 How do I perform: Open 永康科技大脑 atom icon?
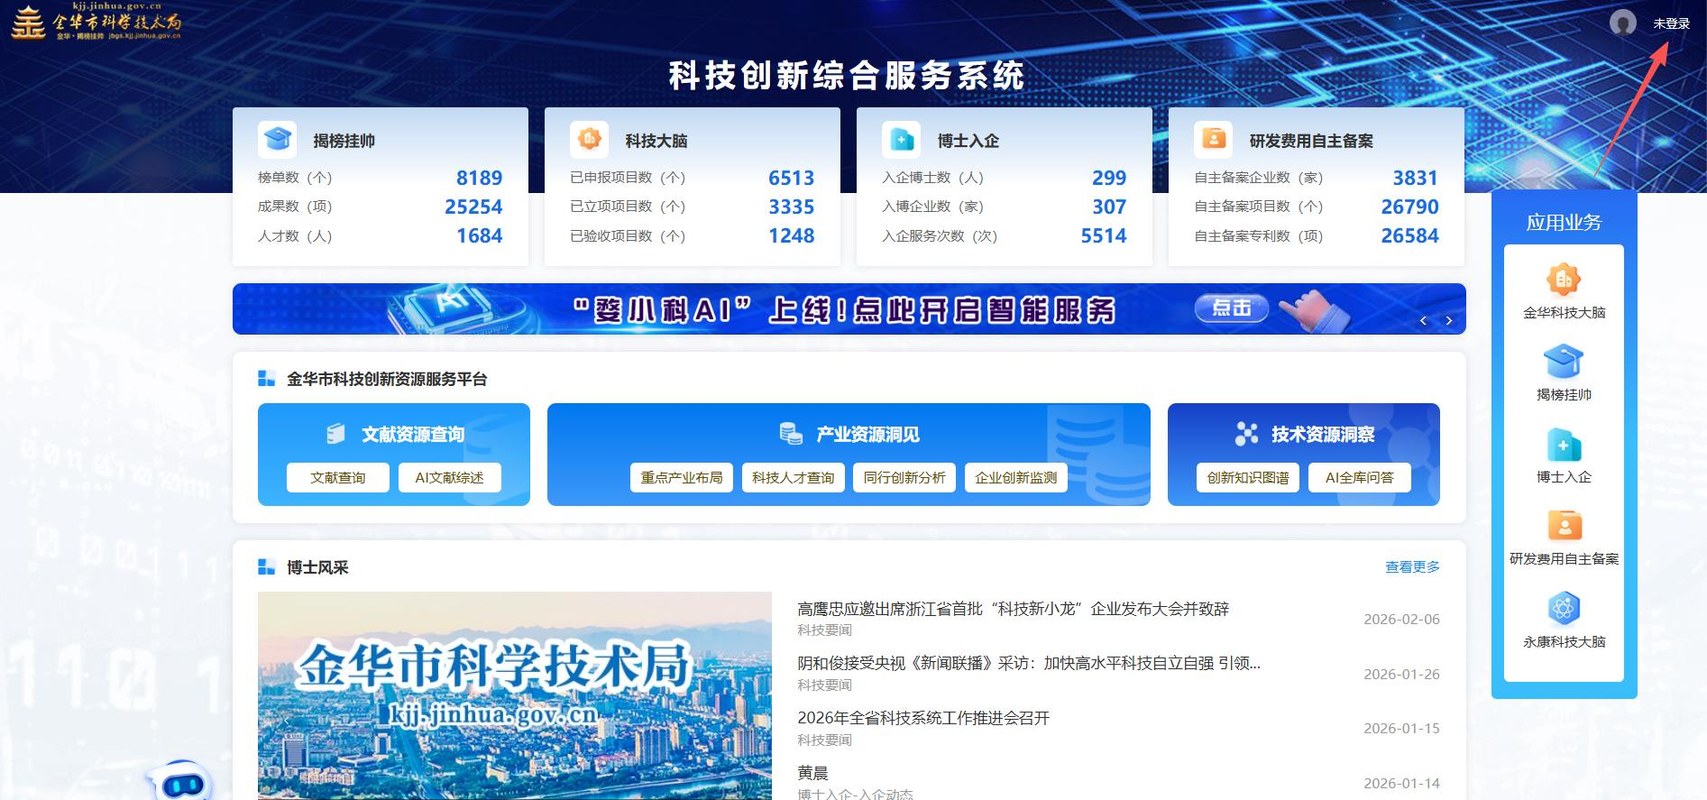[1564, 609]
